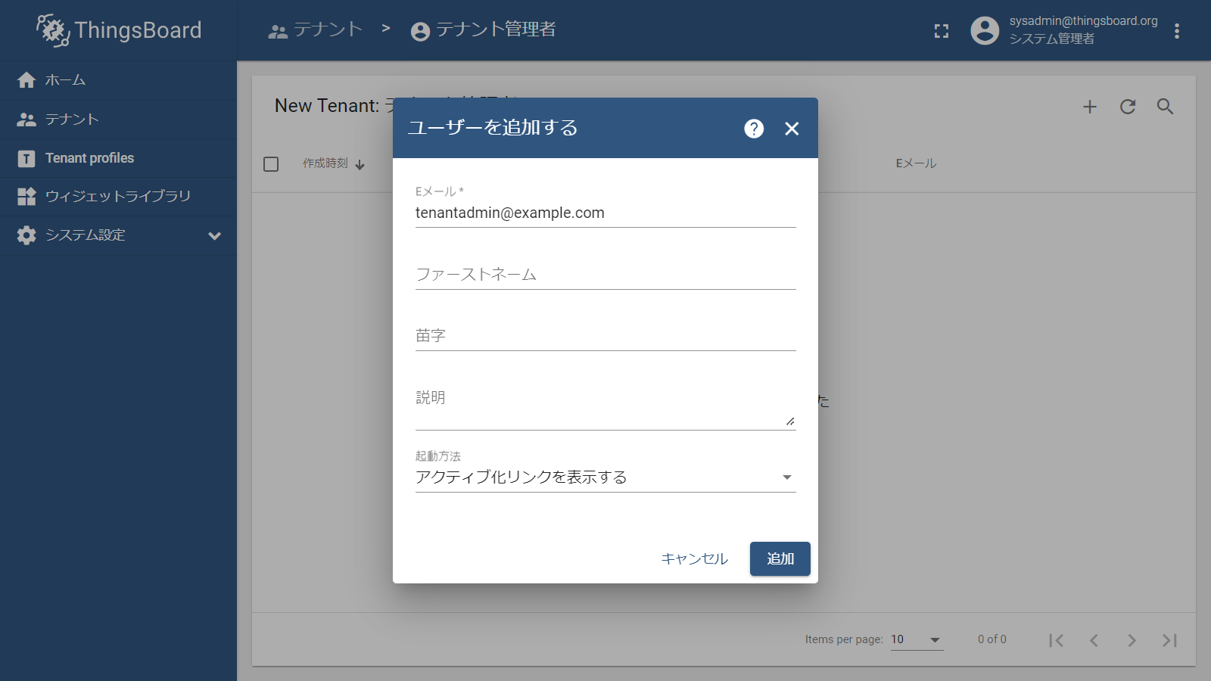
Task: Toggle fullscreen mode icon in header
Action: coord(941,31)
